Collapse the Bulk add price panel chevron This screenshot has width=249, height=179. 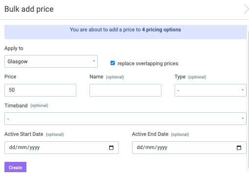246,9
